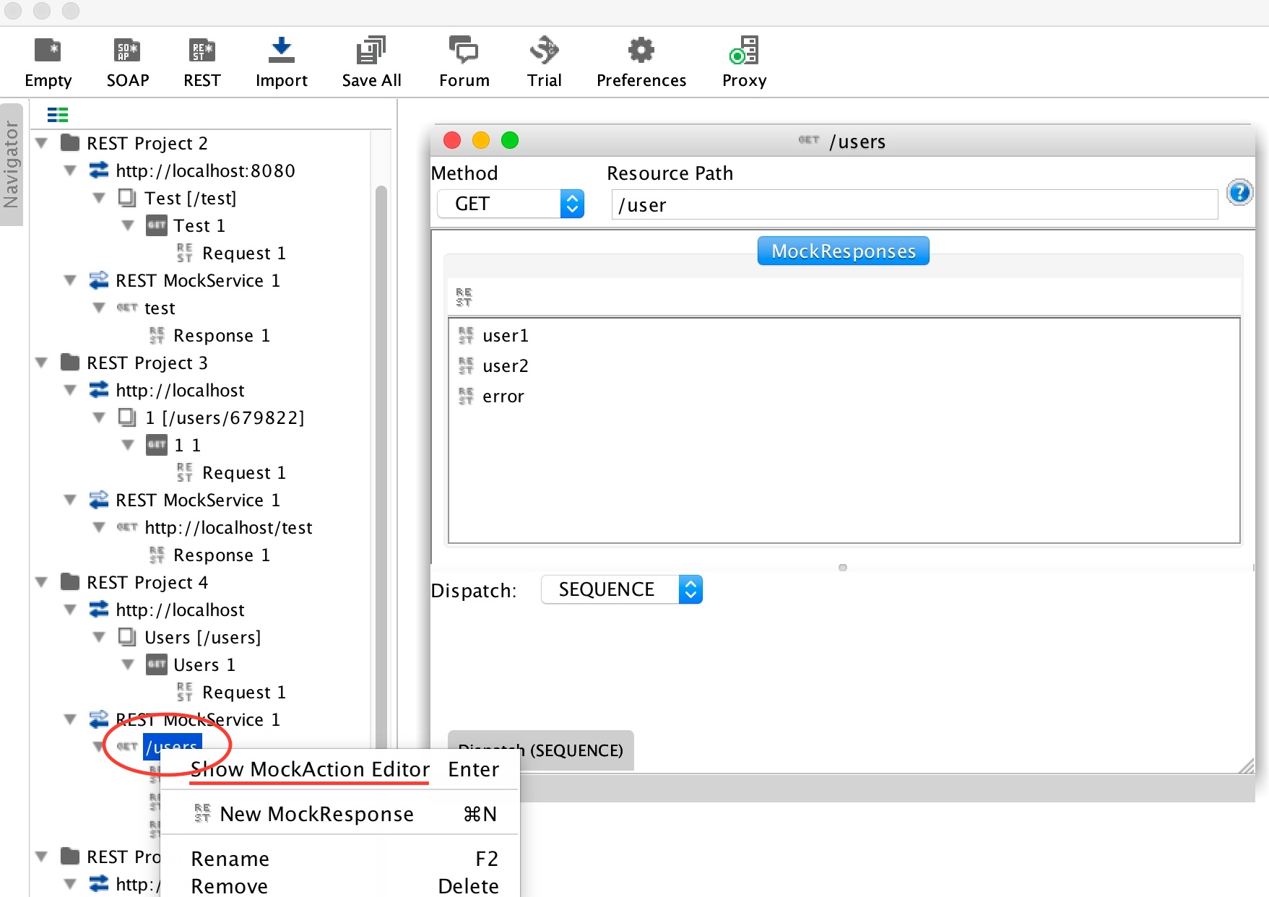Create a new REST project
The width and height of the screenshot is (1269, 897).
tap(202, 62)
